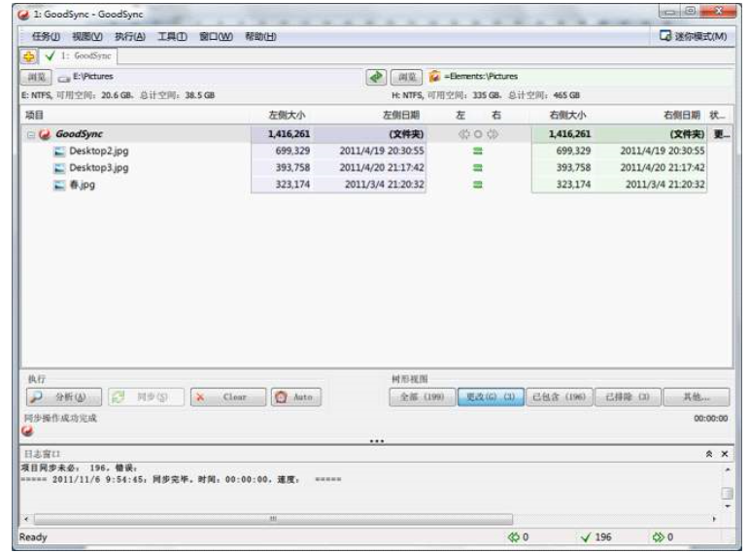Click the log scroll left arrow
Screen dimensions: 749x553
tap(26, 519)
